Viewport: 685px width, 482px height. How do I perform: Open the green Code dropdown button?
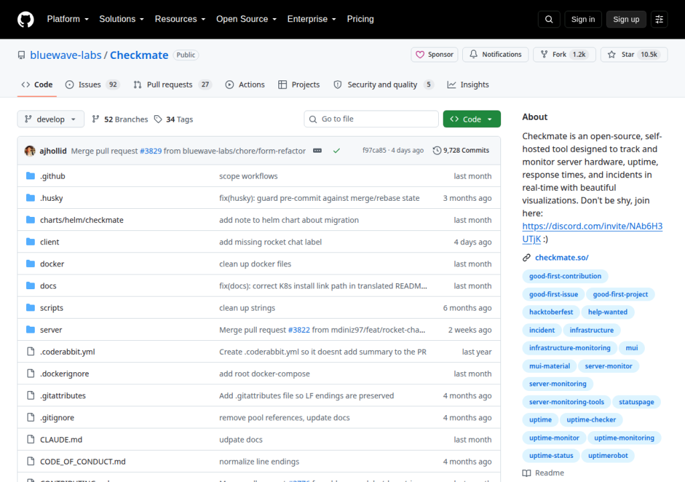(472, 119)
